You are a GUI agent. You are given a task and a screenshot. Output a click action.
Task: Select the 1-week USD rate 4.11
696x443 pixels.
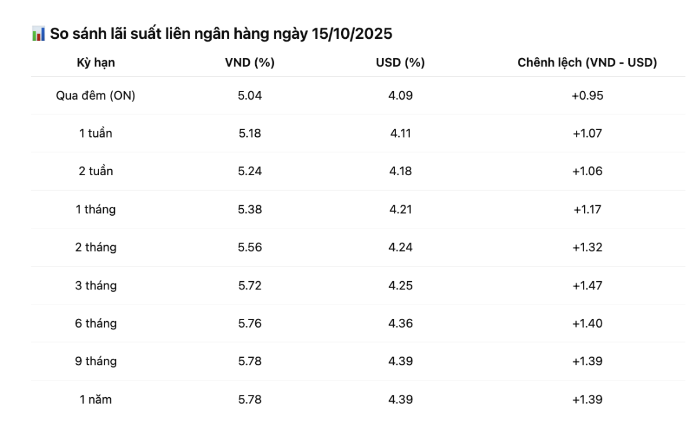[x=400, y=133]
